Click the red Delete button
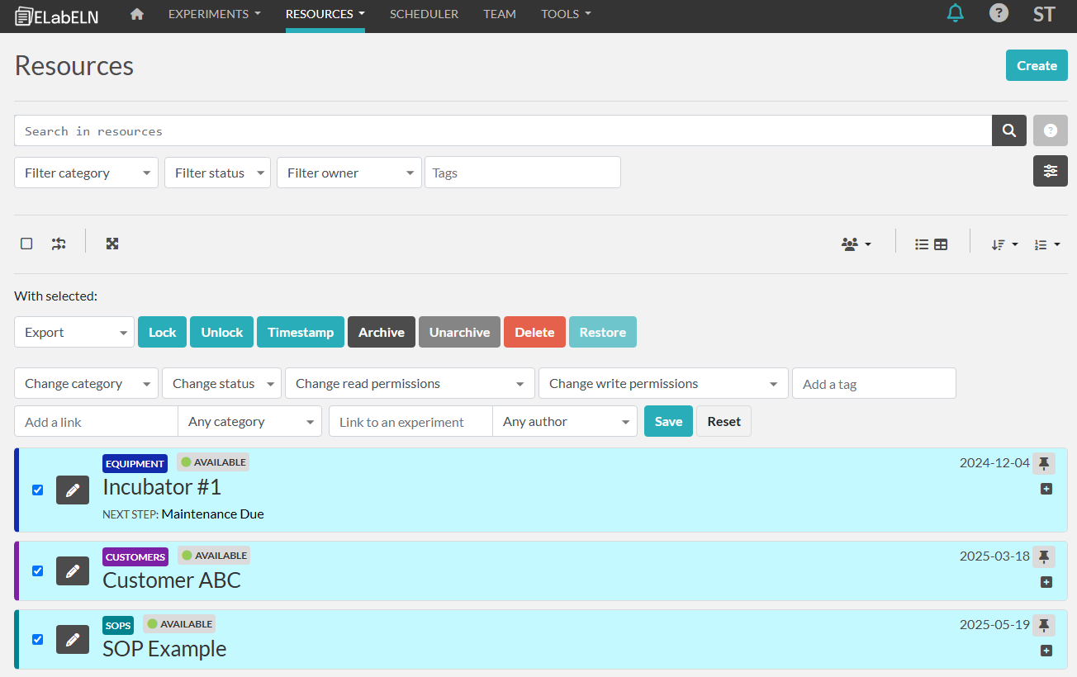The height and width of the screenshot is (677, 1077). click(x=534, y=332)
